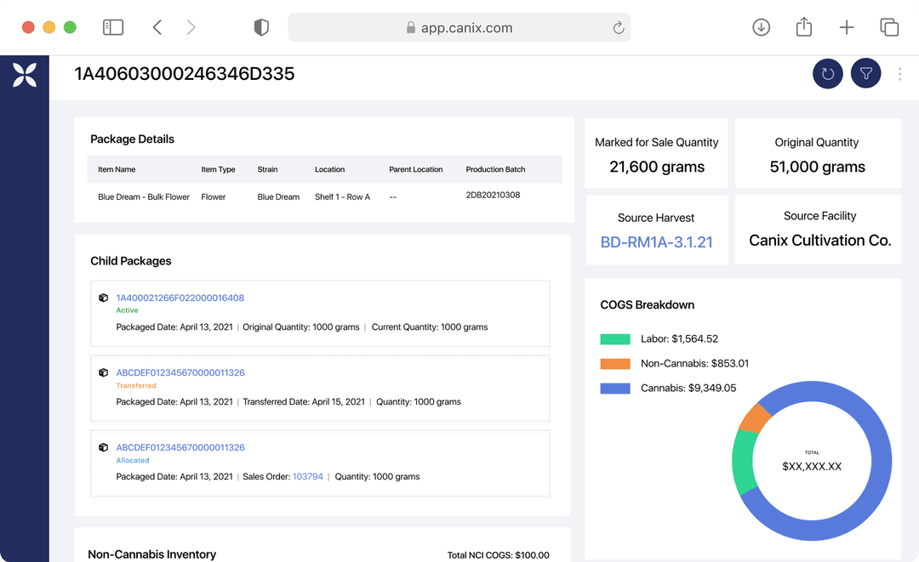This screenshot has height=562, width=919.
Task: Open the Source Harvest link BD-RM1A-3.1.21
Action: pos(655,241)
